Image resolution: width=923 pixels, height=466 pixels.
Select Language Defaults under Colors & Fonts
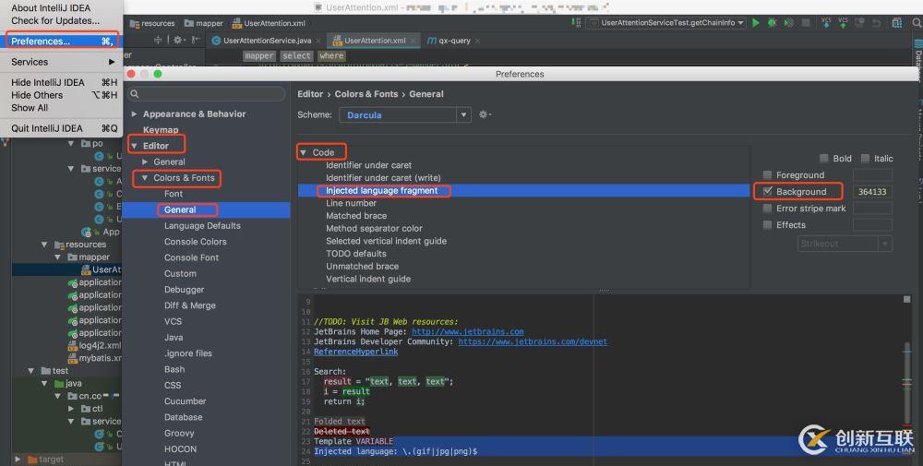pyautogui.click(x=202, y=226)
